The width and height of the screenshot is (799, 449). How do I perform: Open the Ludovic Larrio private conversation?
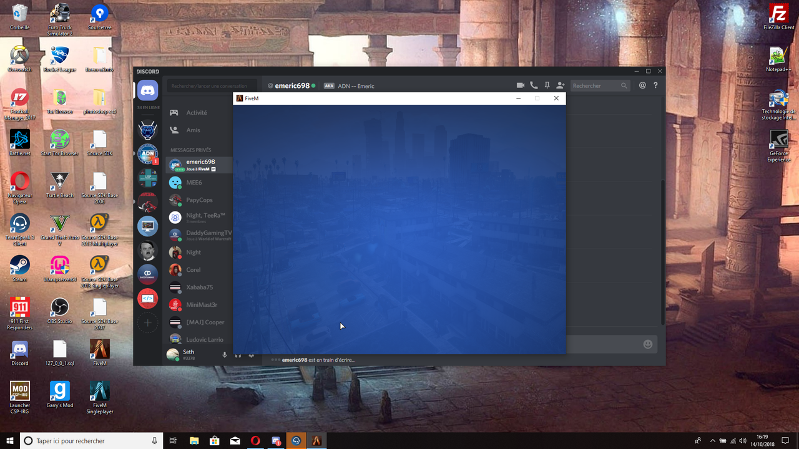[199, 340]
